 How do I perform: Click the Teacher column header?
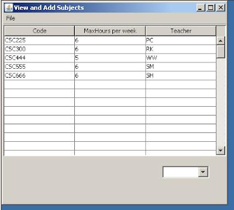pos(181,31)
